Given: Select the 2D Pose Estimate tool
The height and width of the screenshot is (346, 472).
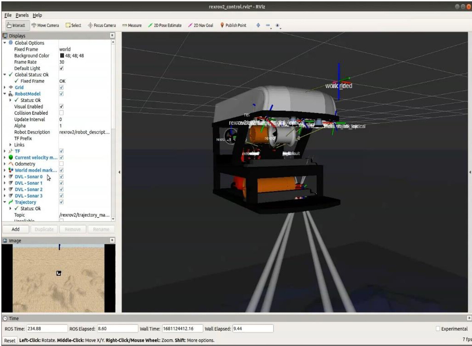Looking at the screenshot, I should tap(165, 25).
